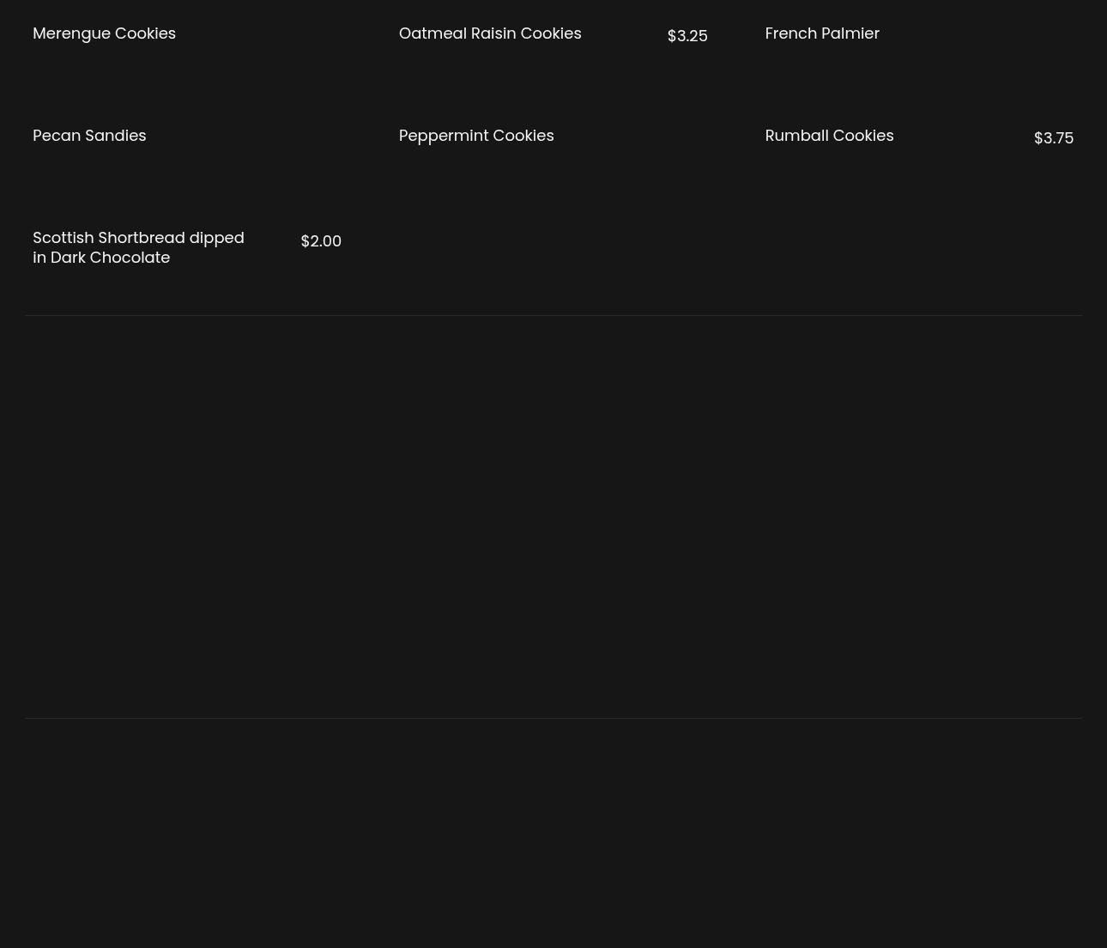Click the $3.75 Rumball Cookies price

coord(1053,138)
